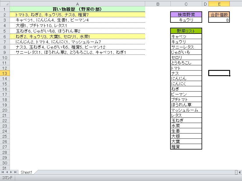Select マッシュルーム in the vegetable list
The width and height of the screenshot is (242, 181).
click(186, 110)
